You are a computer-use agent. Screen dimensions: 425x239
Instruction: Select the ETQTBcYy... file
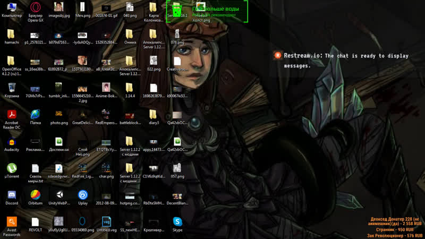tap(106, 143)
